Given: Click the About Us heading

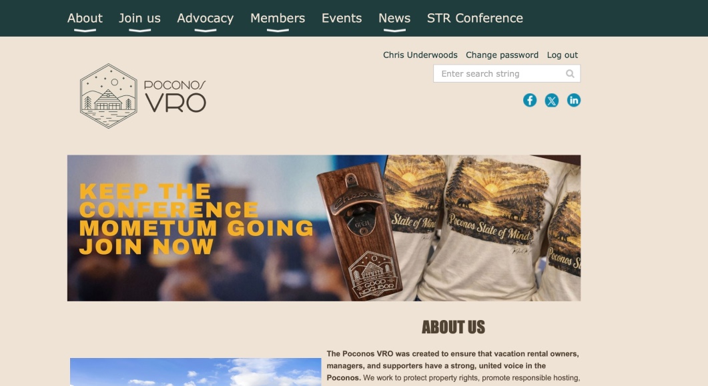Looking at the screenshot, I should click(453, 327).
